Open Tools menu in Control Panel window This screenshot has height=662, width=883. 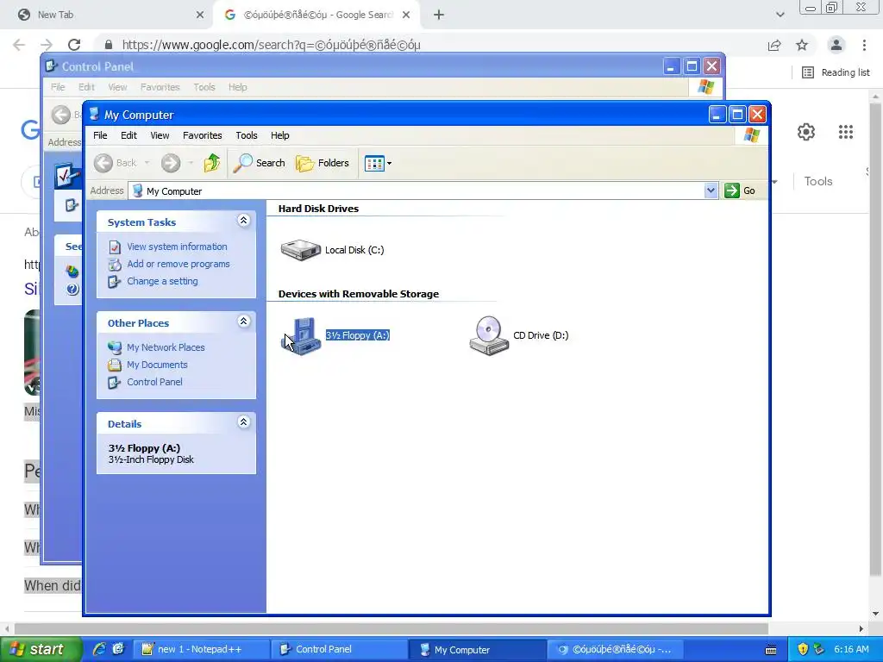[x=204, y=87]
